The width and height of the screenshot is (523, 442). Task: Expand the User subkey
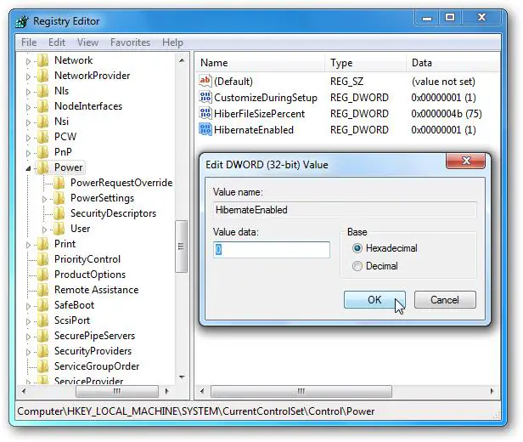click(x=45, y=229)
